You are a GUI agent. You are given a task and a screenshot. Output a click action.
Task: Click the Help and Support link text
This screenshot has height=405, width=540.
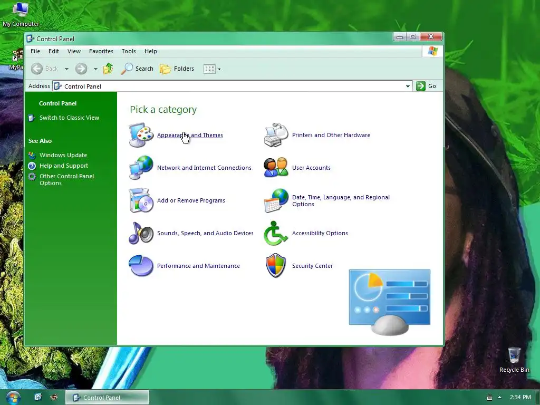64,166
